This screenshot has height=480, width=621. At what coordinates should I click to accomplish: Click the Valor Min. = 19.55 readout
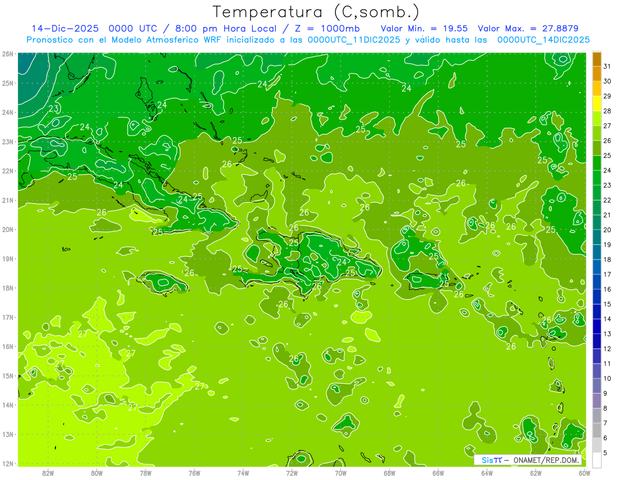(x=424, y=28)
